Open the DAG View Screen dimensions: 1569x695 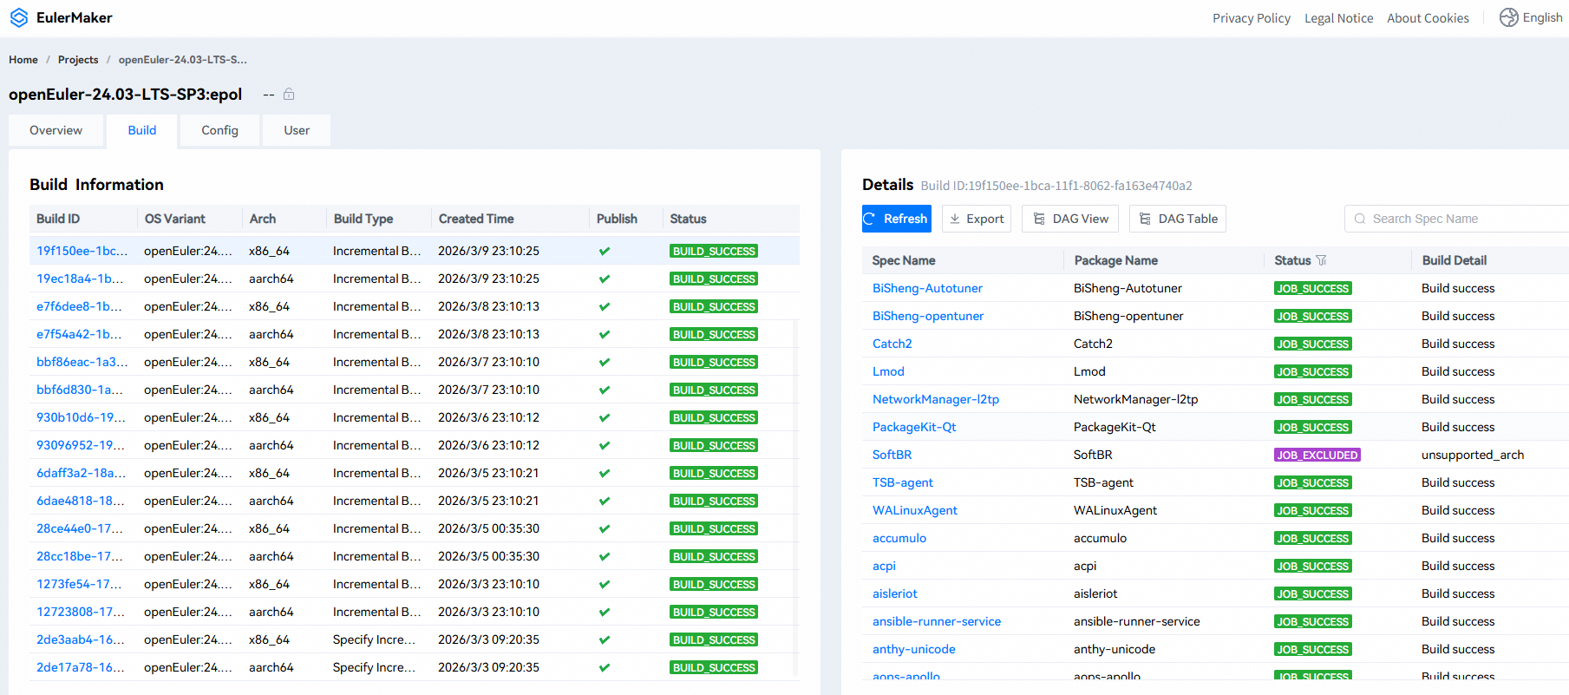point(1070,219)
